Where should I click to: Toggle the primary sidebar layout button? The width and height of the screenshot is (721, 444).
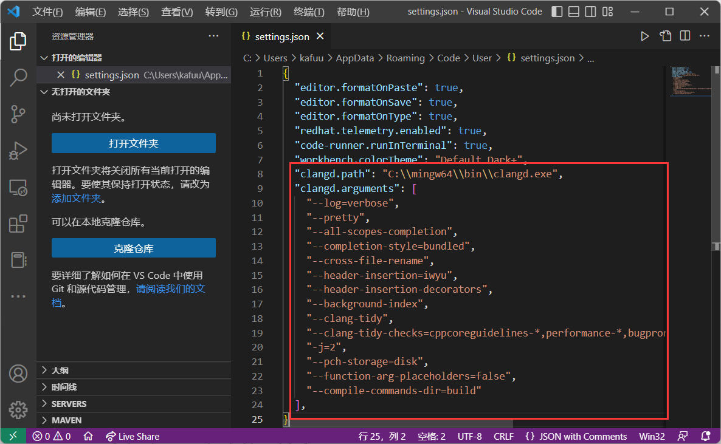click(557, 12)
